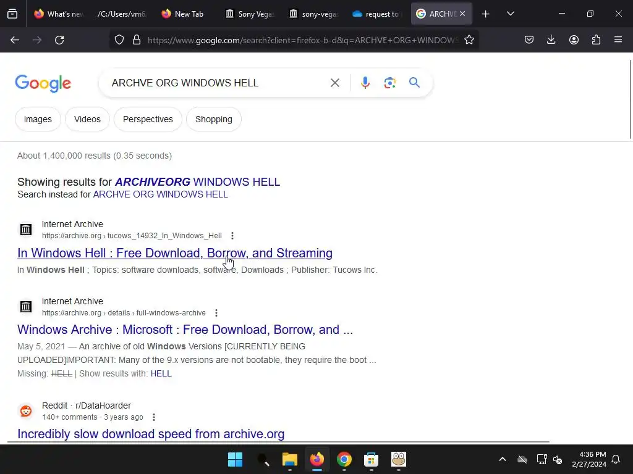Open Firefox application hamburger menu

click(x=618, y=40)
